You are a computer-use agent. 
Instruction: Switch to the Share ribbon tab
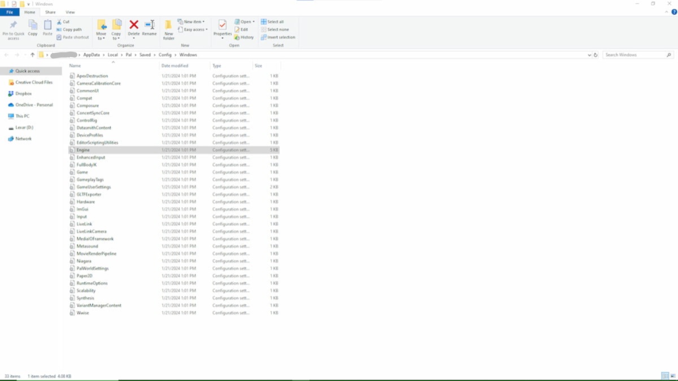tap(50, 12)
